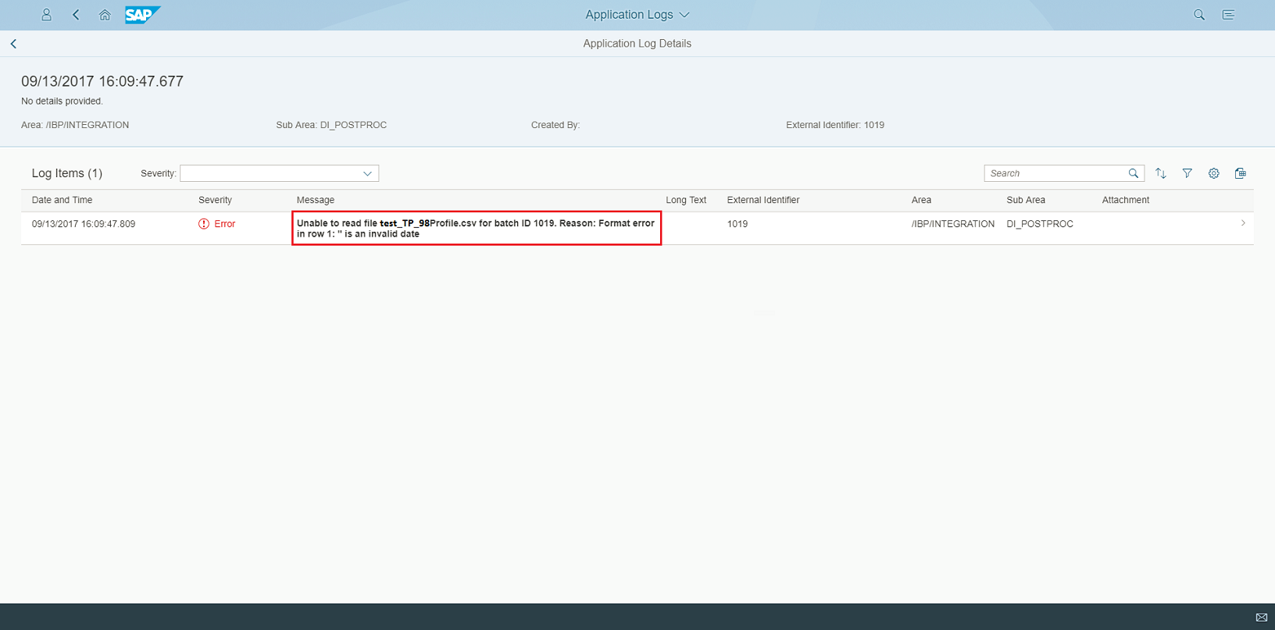1275x630 pixels.
Task: Click the Error severity text
Action: pyautogui.click(x=225, y=224)
